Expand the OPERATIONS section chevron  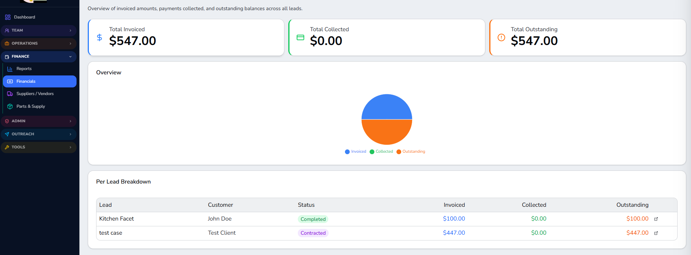tap(70, 44)
